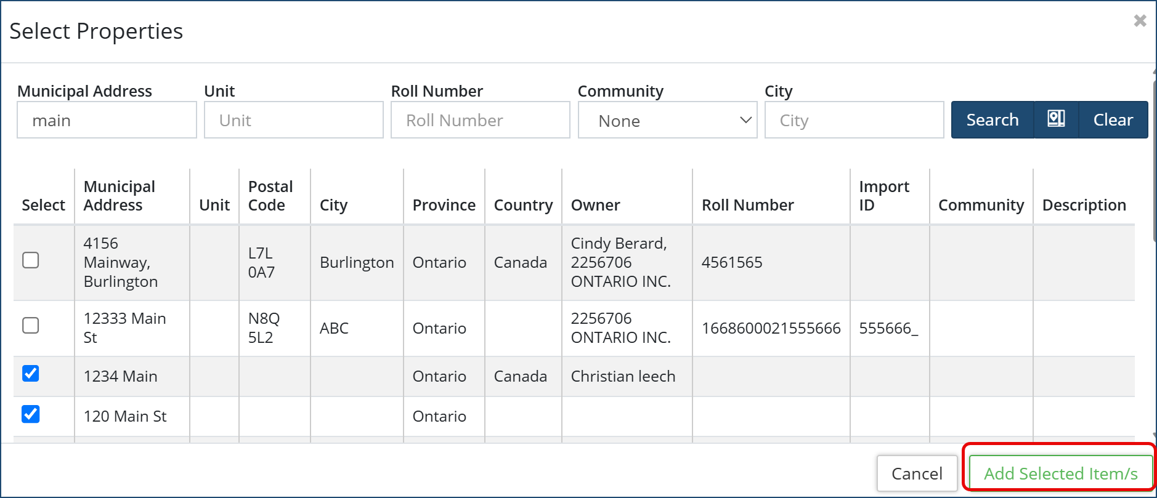
Task: Select the 12333 Main St checkbox
Action: point(31,325)
